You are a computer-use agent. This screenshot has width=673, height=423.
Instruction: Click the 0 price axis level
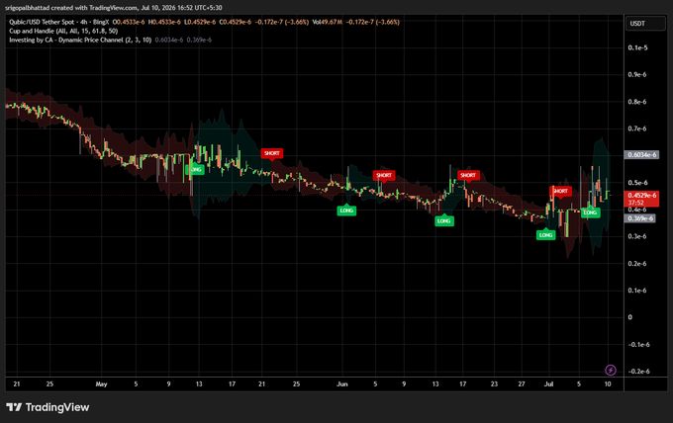pos(629,317)
